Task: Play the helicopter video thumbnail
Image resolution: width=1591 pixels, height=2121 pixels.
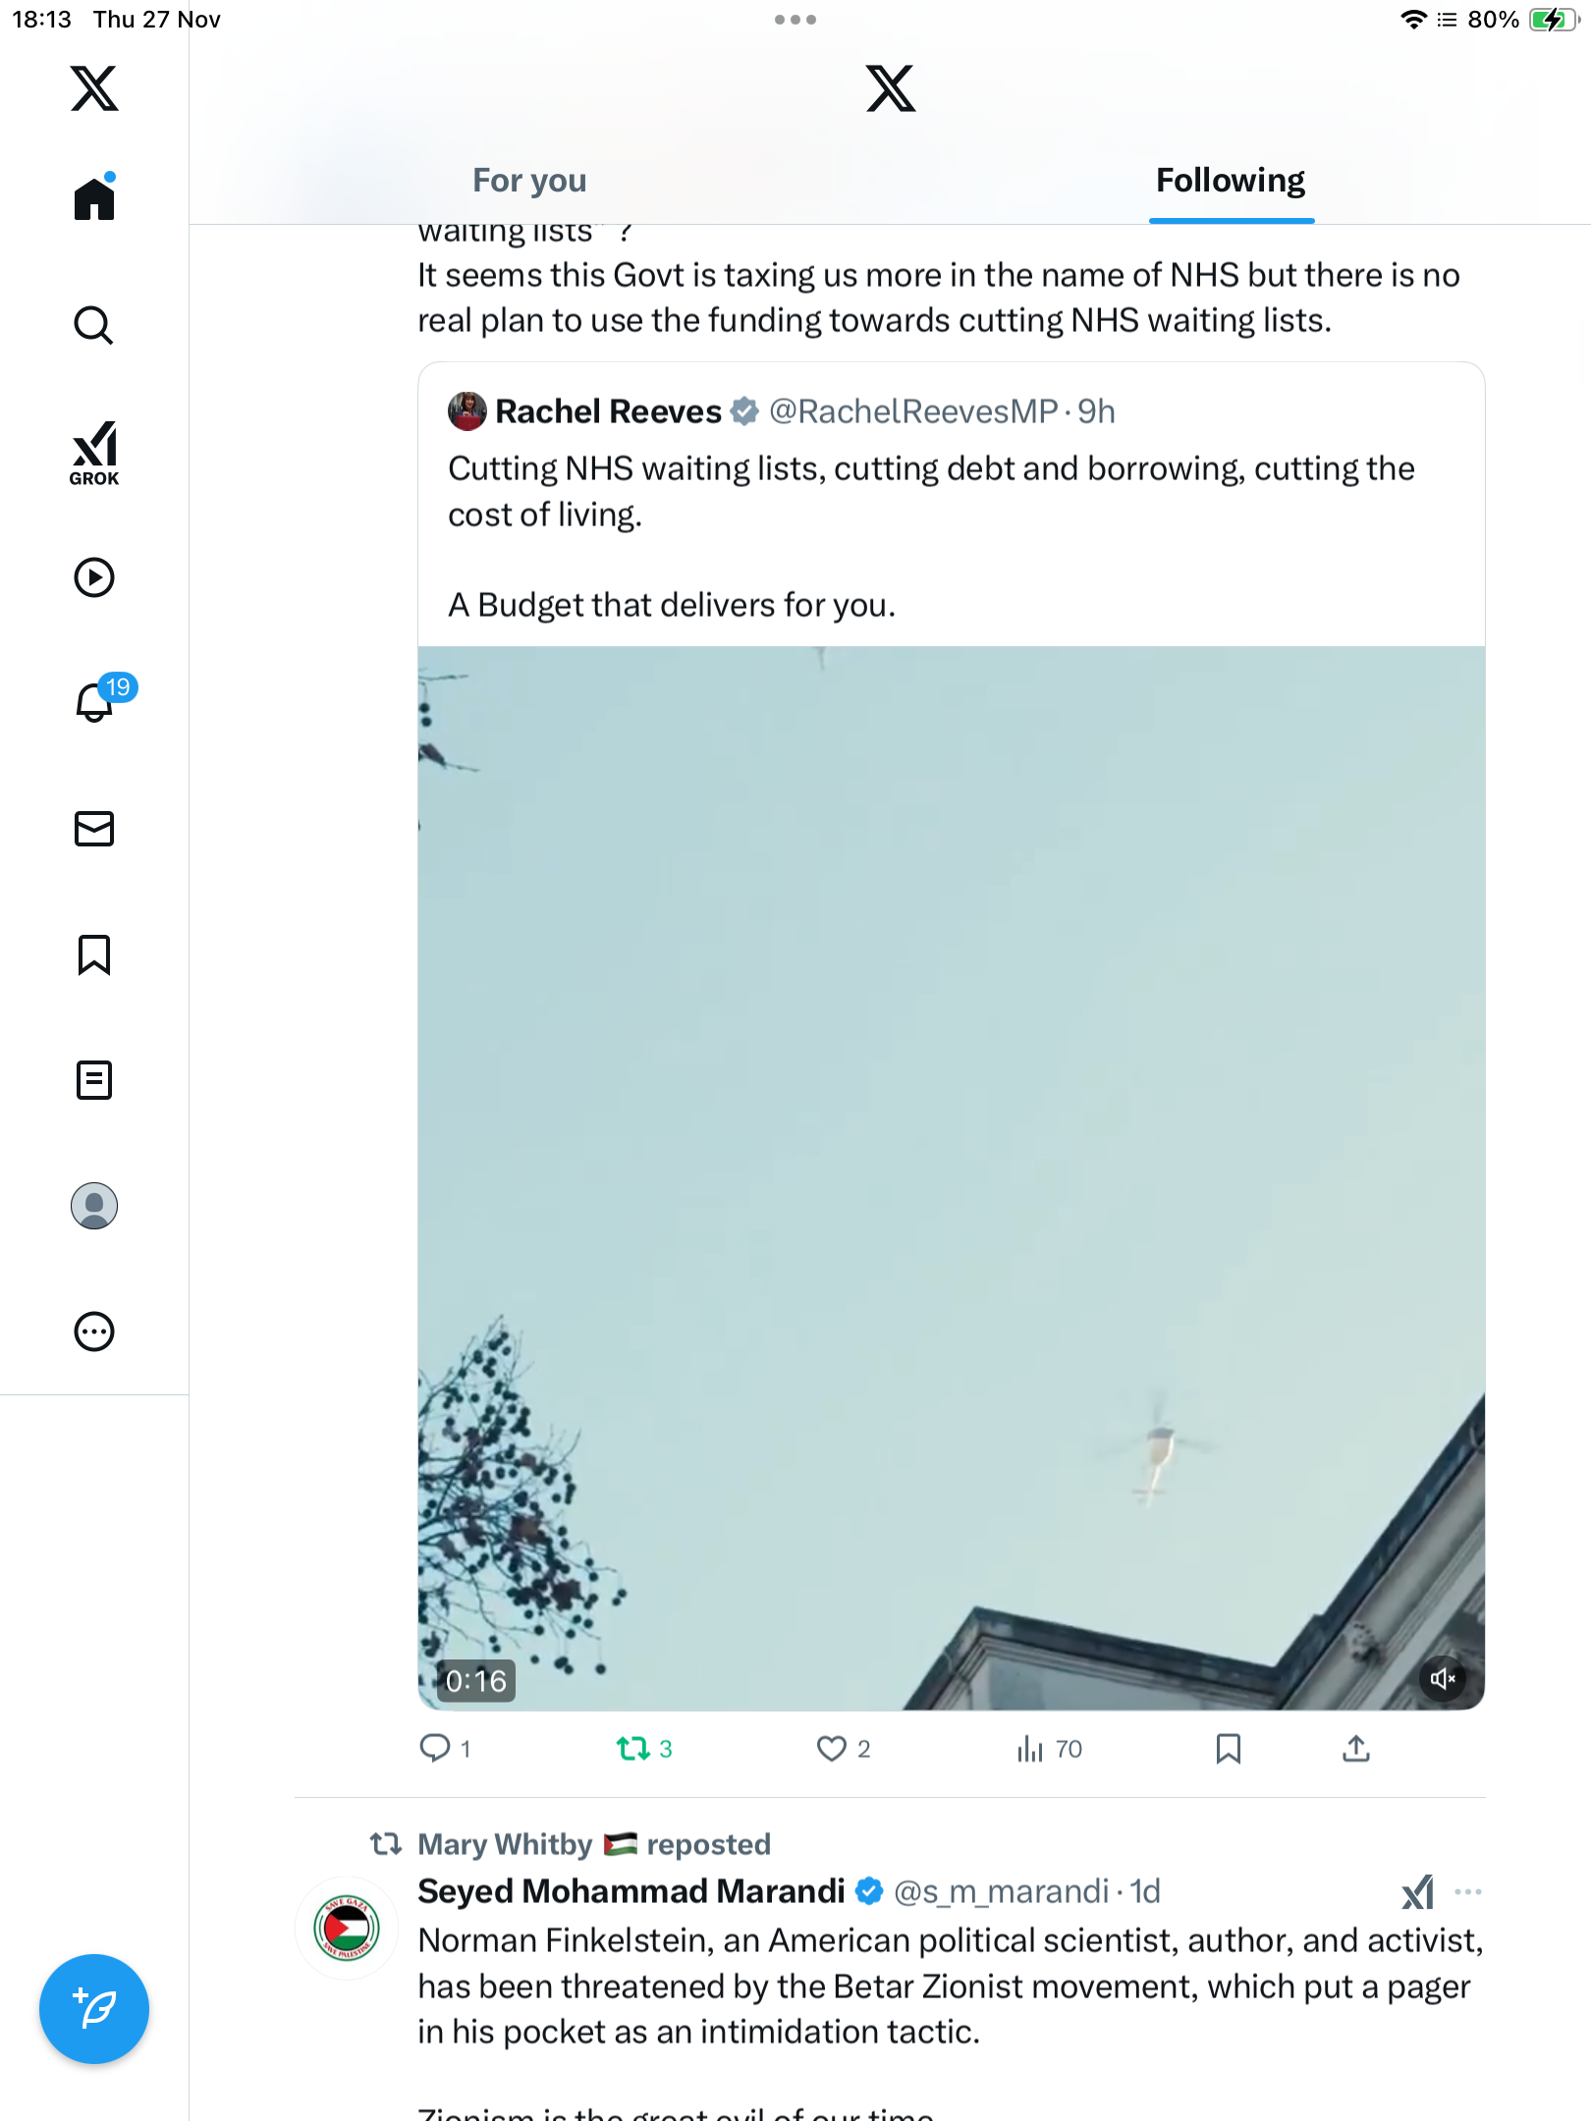Action: [x=951, y=1177]
